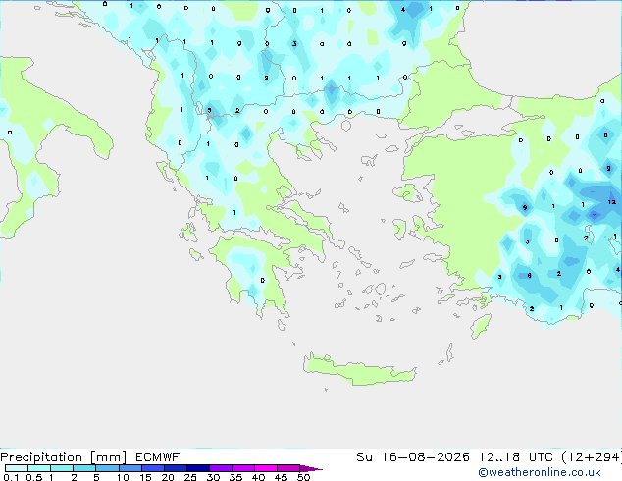Click the 0.5–1 mm legend swatch

pyautogui.click(x=39, y=468)
